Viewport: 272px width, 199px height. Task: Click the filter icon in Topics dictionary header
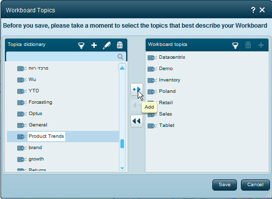[81, 45]
